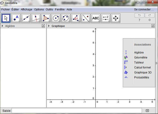
Task: Click the Calcul formel perspective icon
Action: 126,67
